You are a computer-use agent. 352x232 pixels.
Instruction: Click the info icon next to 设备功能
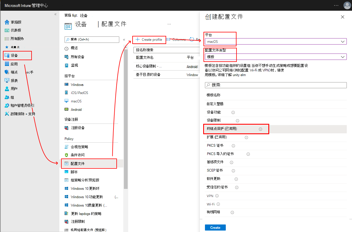[x=233, y=112]
